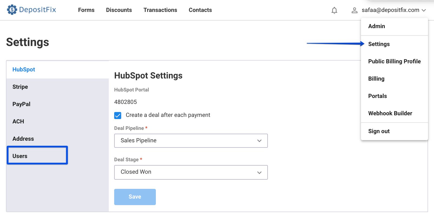The width and height of the screenshot is (434, 217).
Task: Open Portals from account menu
Action: (x=394, y=96)
